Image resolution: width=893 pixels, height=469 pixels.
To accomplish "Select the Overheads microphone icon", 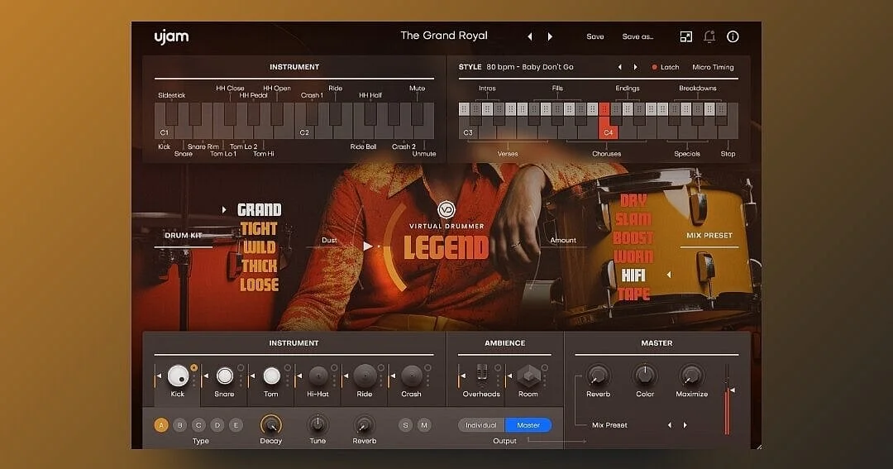I will coord(482,375).
